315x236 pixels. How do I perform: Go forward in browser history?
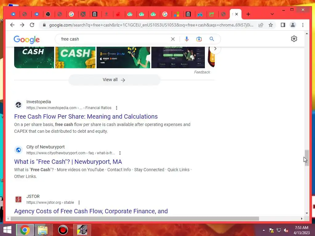point(22,25)
